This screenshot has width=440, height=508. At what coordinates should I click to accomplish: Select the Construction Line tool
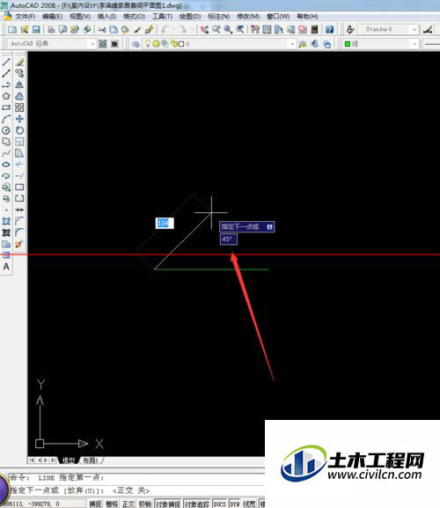(6, 74)
